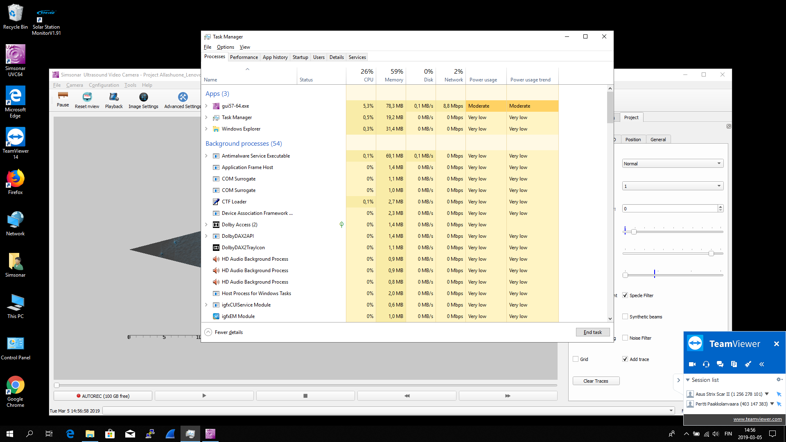The height and width of the screenshot is (442, 786).
Task: Open Firefox desktop shortcut
Action: click(x=16, y=182)
